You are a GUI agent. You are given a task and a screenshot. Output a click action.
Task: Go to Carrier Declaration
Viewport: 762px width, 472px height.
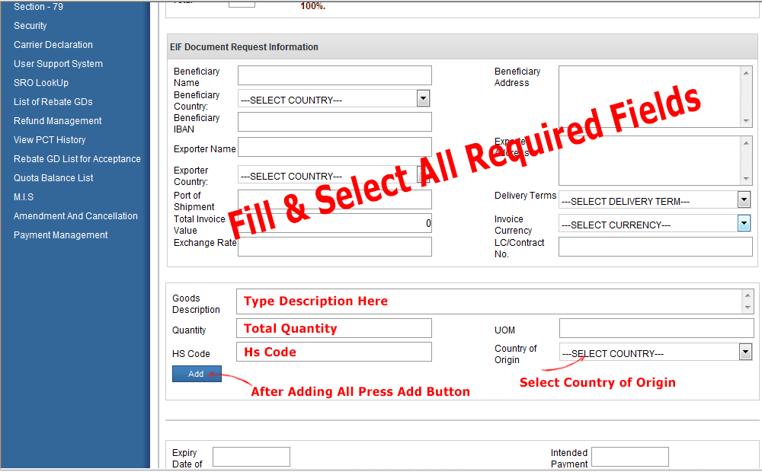[x=53, y=45]
